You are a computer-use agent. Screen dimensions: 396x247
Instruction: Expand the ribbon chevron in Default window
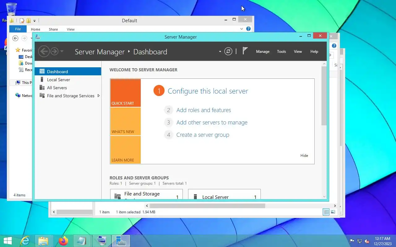click(x=242, y=29)
